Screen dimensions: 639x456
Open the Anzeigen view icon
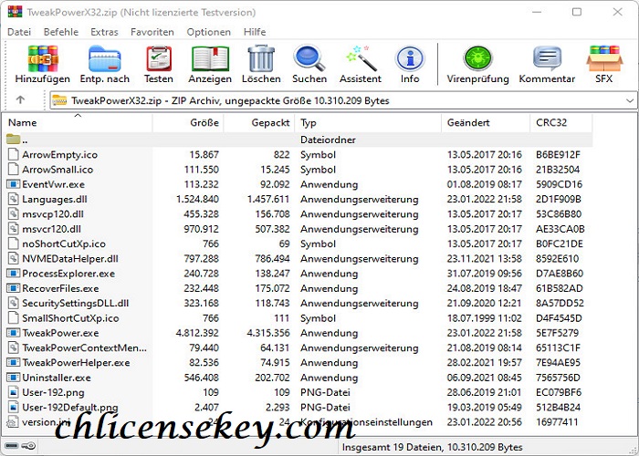click(210, 59)
